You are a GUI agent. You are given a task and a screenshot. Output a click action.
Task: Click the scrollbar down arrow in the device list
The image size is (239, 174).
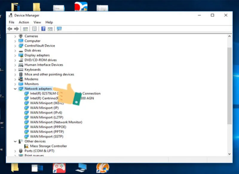[x=229, y=154]
